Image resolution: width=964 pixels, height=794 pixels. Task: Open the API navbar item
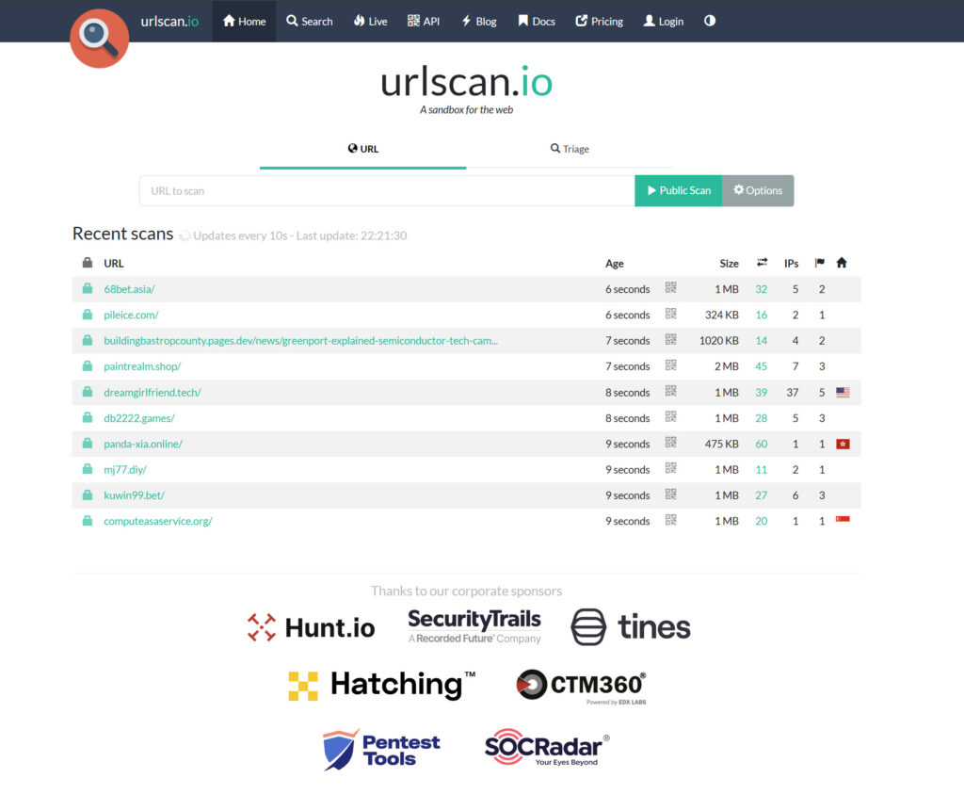424,21
